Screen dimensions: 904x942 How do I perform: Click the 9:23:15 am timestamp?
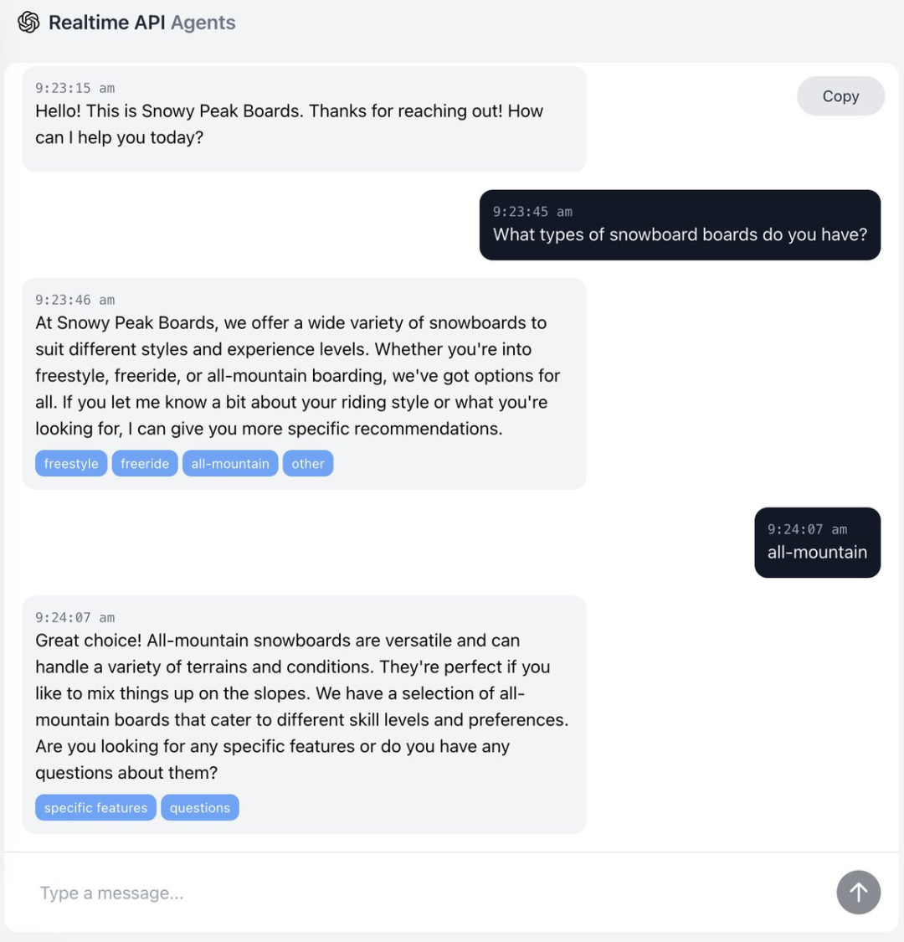[75, 88]
